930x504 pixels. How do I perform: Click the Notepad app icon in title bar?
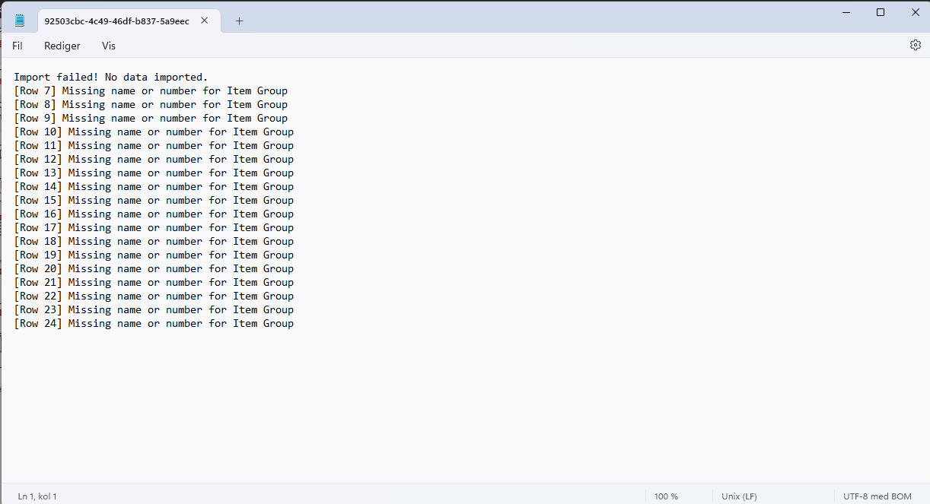[x=20, y=21]
